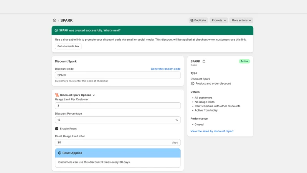Click the Discount code field containing SPARK
Viewport: 307px width, 173px height.
pos(118,75)
